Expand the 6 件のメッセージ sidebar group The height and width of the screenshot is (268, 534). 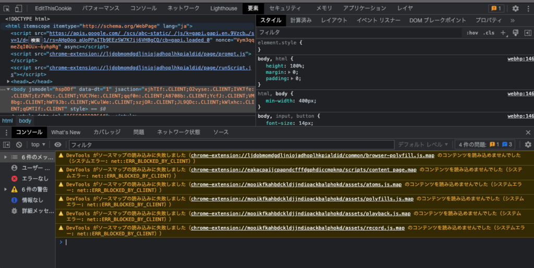pos(6,157)
